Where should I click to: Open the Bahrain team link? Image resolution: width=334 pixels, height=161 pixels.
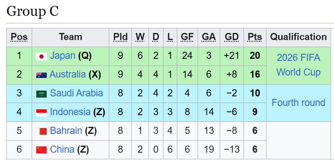pos(66,131)
